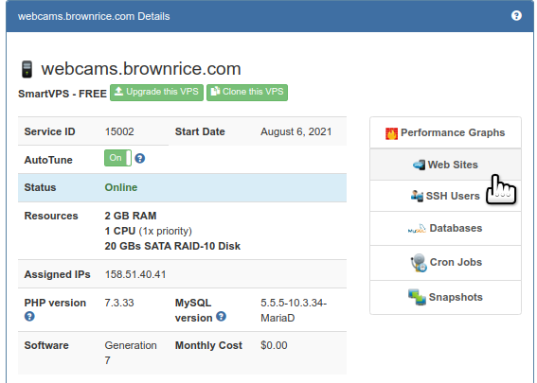Select the IP address 158.51.40.41
This screenshot has height=383, width=537.
tap(135, 274)
